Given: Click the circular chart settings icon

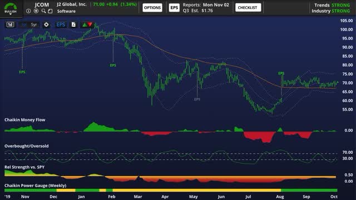Looking at the screenshot, I should coord(46,24).
